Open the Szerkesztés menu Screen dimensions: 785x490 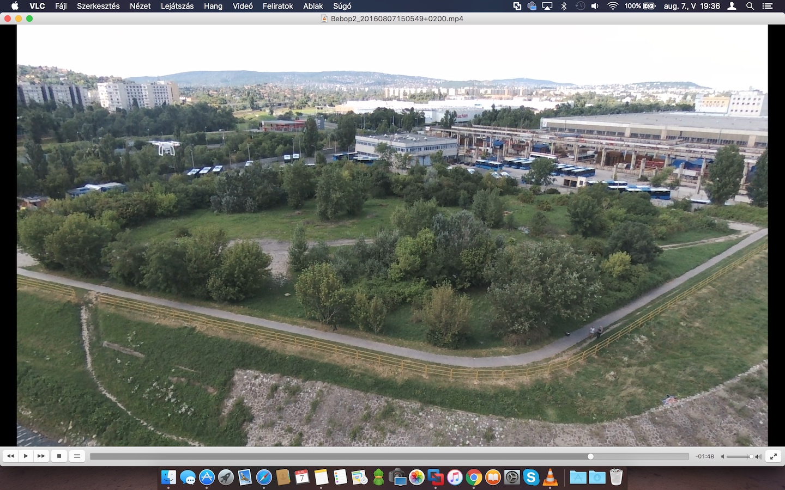[98, 6]
